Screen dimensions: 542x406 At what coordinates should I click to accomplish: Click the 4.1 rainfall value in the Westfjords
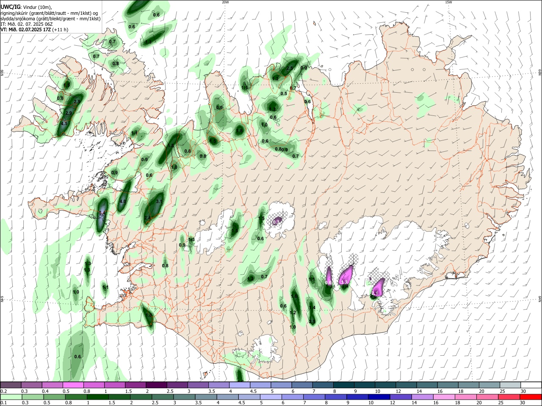pyautogui.click(x=64, y=123)
